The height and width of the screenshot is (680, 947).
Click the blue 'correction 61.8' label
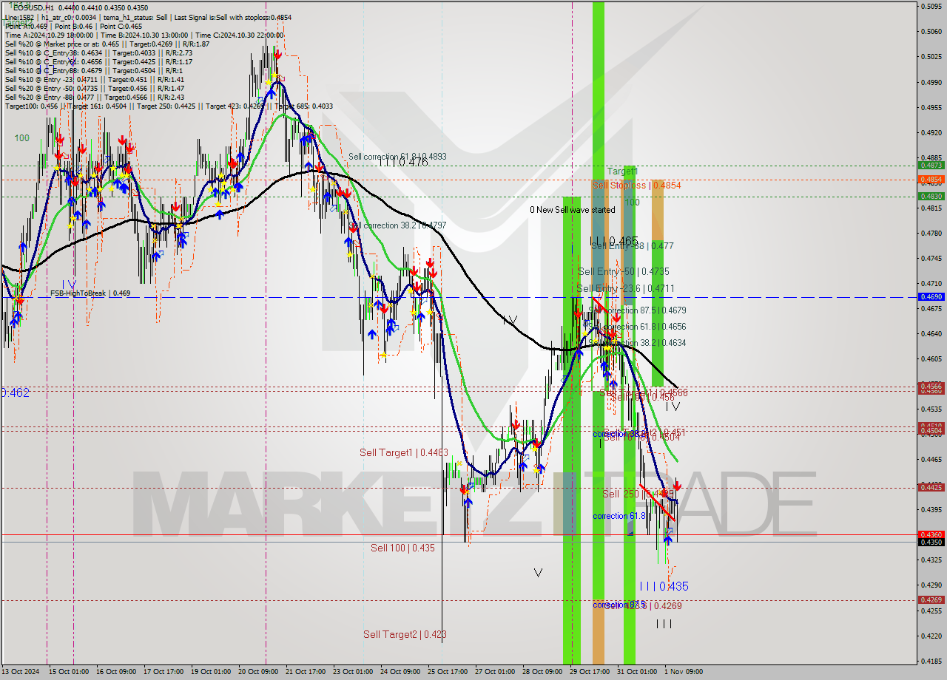click(x=619, y=516)
